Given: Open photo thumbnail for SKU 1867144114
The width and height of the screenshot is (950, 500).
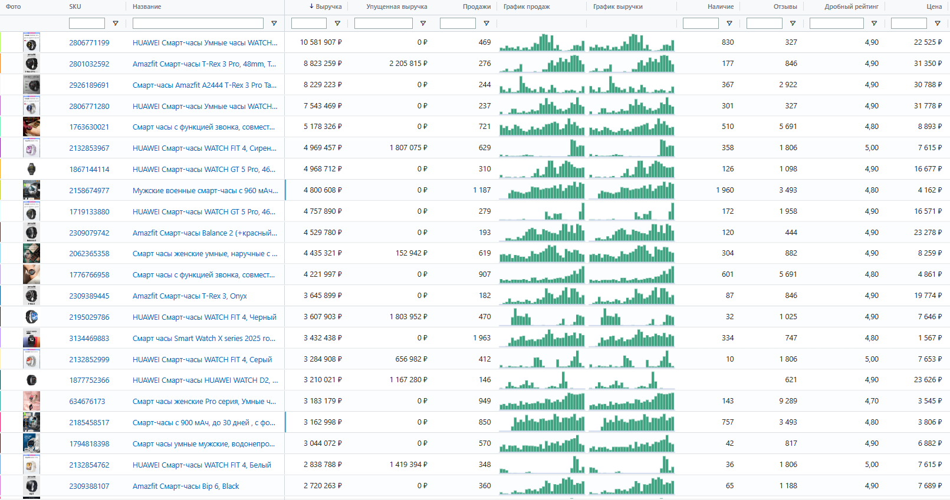Looking at the screenshot, I should pos(31,170).
